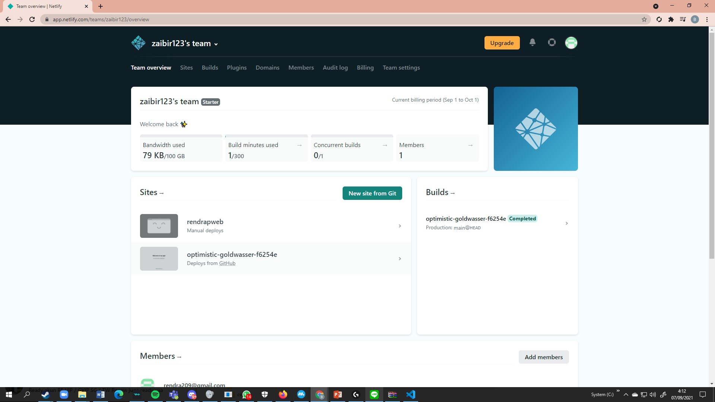Open the support lifebuoy icon
Viewport: 715px width, 402px height.
[552, 42]
